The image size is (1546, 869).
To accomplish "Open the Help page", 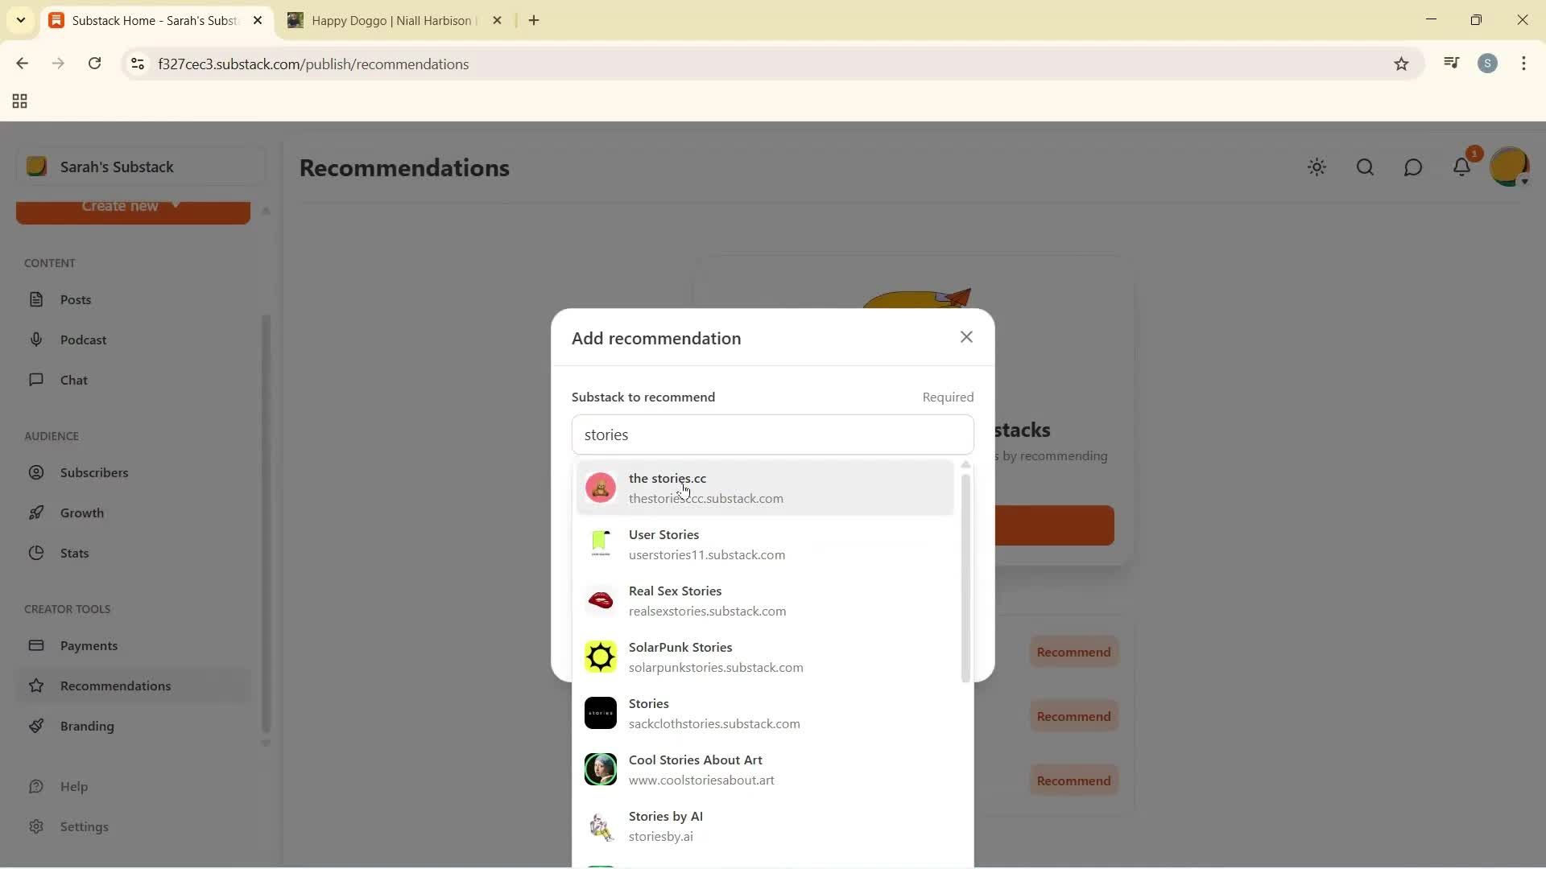I will pos(74,786).
